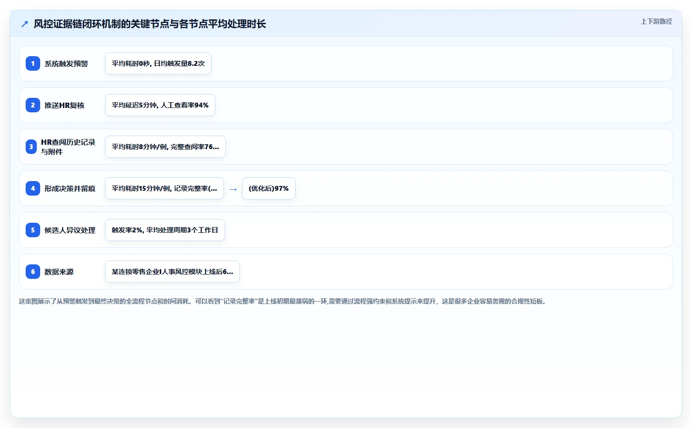
Task: Click the 平均延迟5分钟, 人工查看率94% chip
Action: 160,105
